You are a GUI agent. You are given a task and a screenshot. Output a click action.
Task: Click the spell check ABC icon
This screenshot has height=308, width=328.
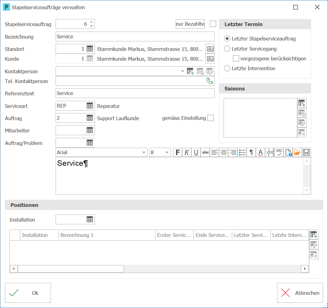[x=279, y=153]
